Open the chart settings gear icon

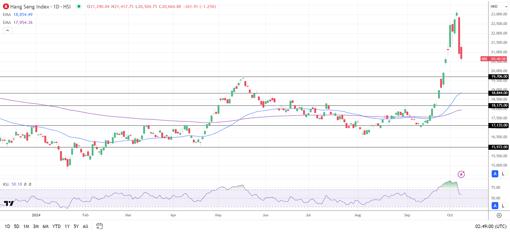(499, 215)
